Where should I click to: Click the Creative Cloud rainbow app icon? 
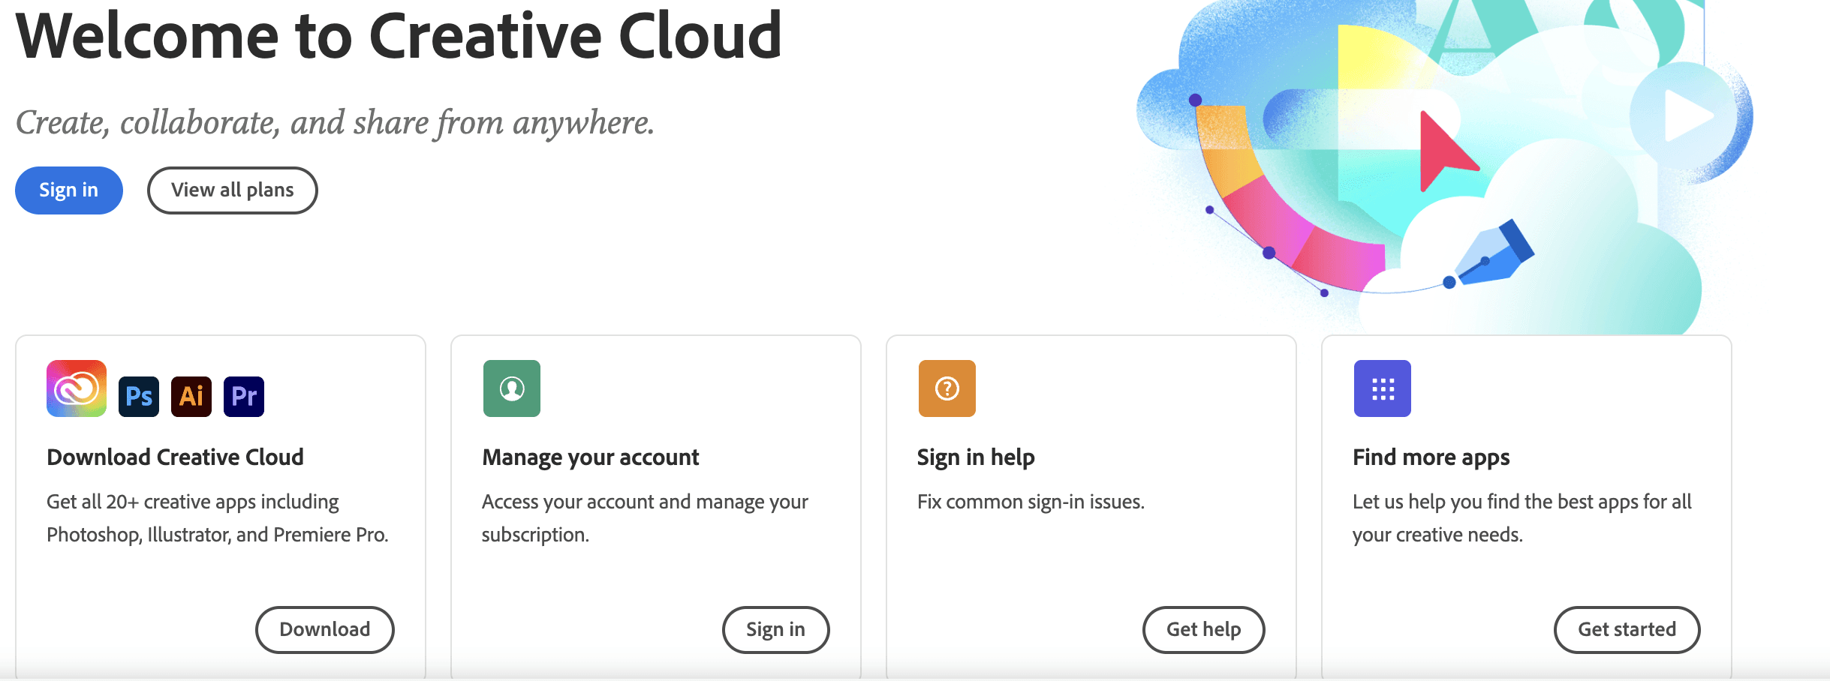click(77, 388)
